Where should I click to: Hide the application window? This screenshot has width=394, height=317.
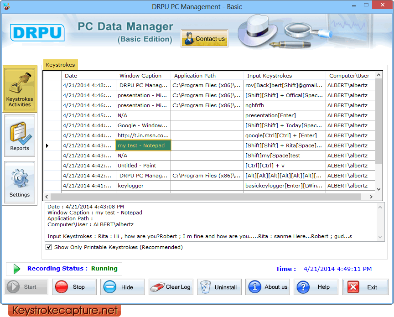click(x=123, y=287)
